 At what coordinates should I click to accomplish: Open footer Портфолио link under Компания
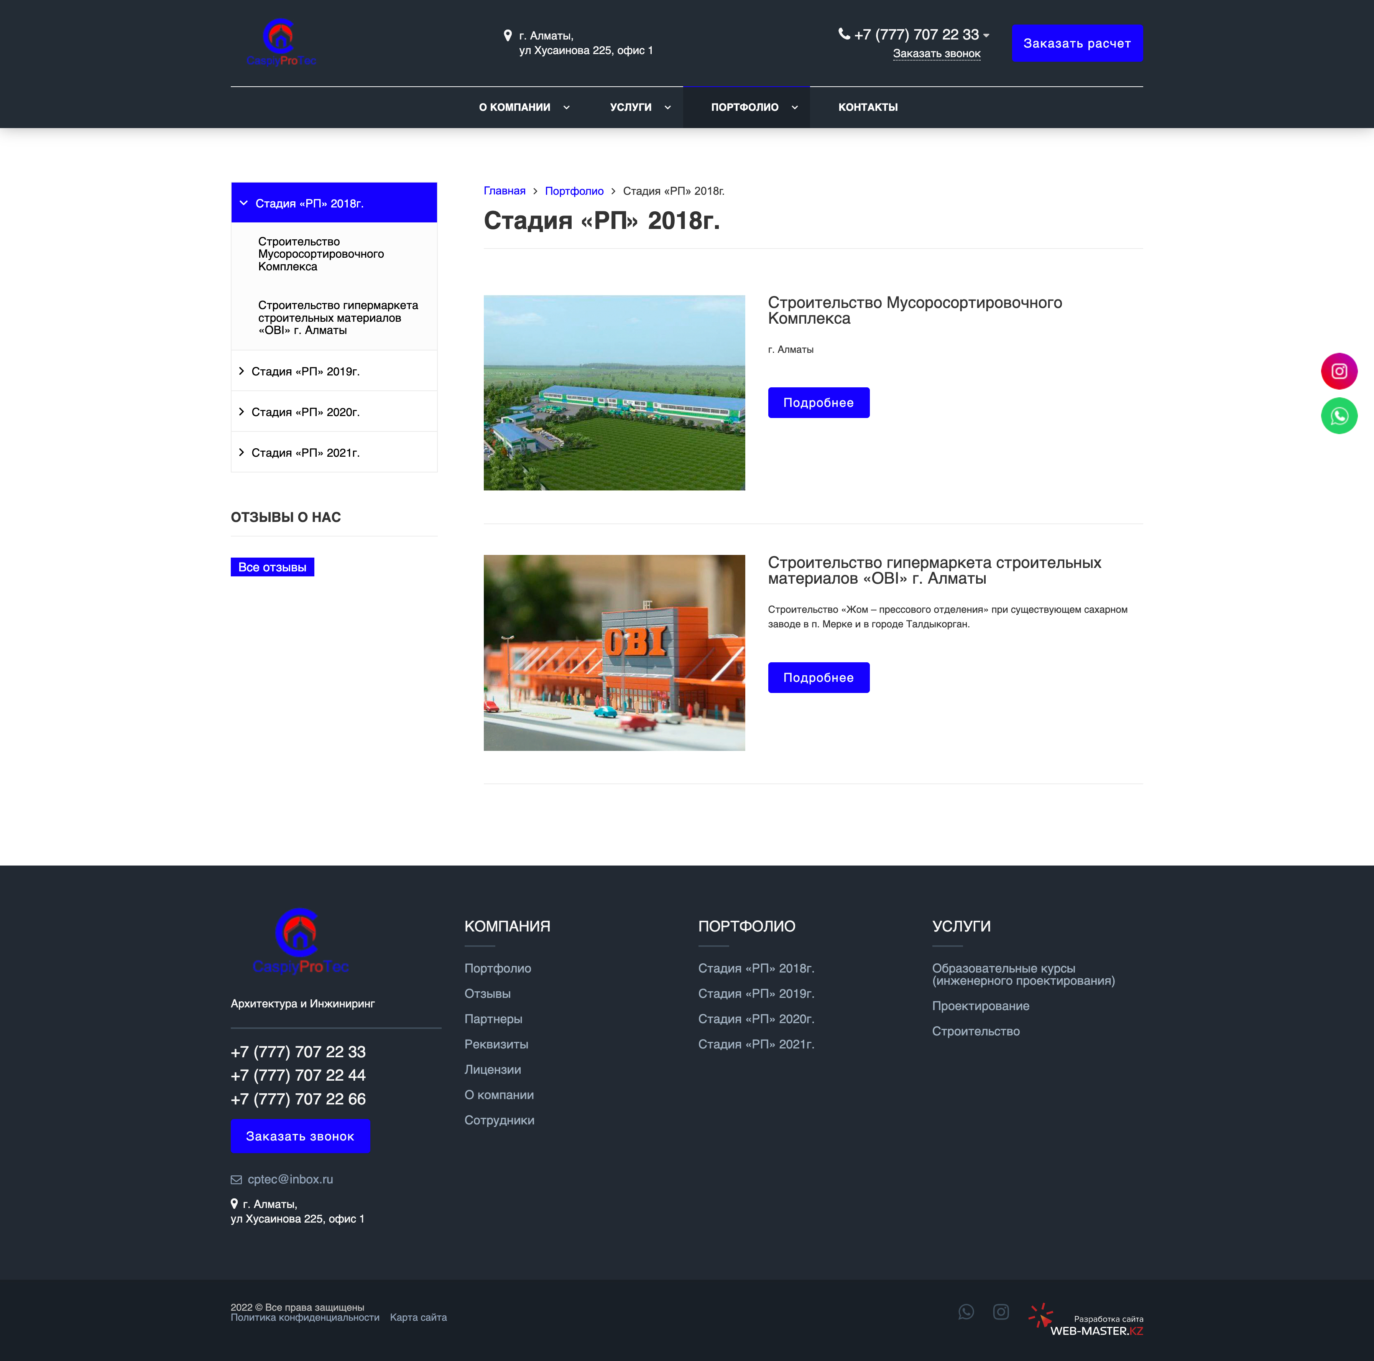(498, 968)
